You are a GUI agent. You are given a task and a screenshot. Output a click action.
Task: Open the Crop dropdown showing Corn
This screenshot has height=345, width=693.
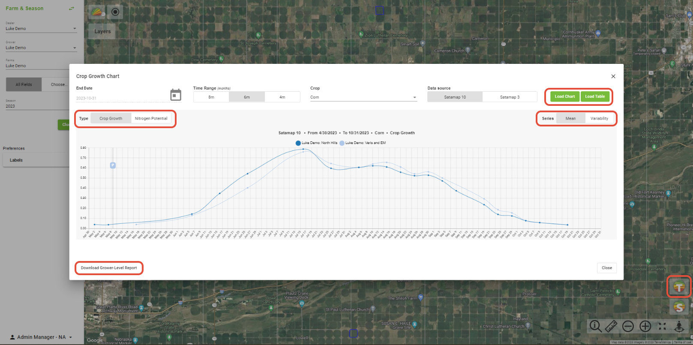363,97
